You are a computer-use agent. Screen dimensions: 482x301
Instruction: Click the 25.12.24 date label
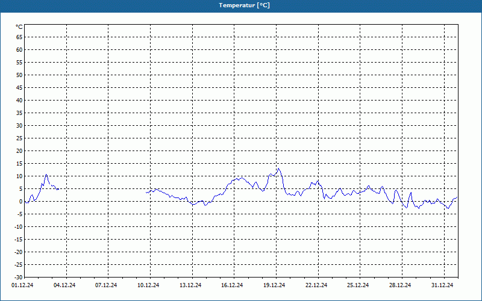(358, 285)
